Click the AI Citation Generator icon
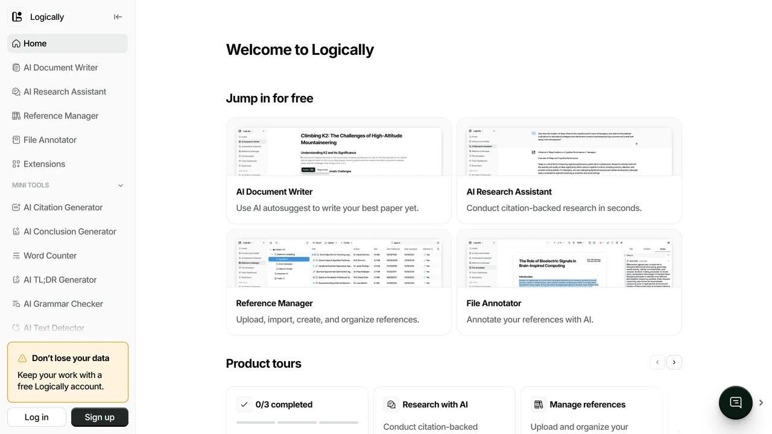Viewport: 772px width, 434px height. (16, 207)
